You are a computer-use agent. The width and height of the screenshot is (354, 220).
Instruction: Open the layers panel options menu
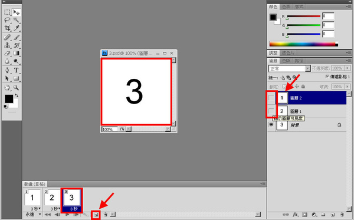click(348, 61)
